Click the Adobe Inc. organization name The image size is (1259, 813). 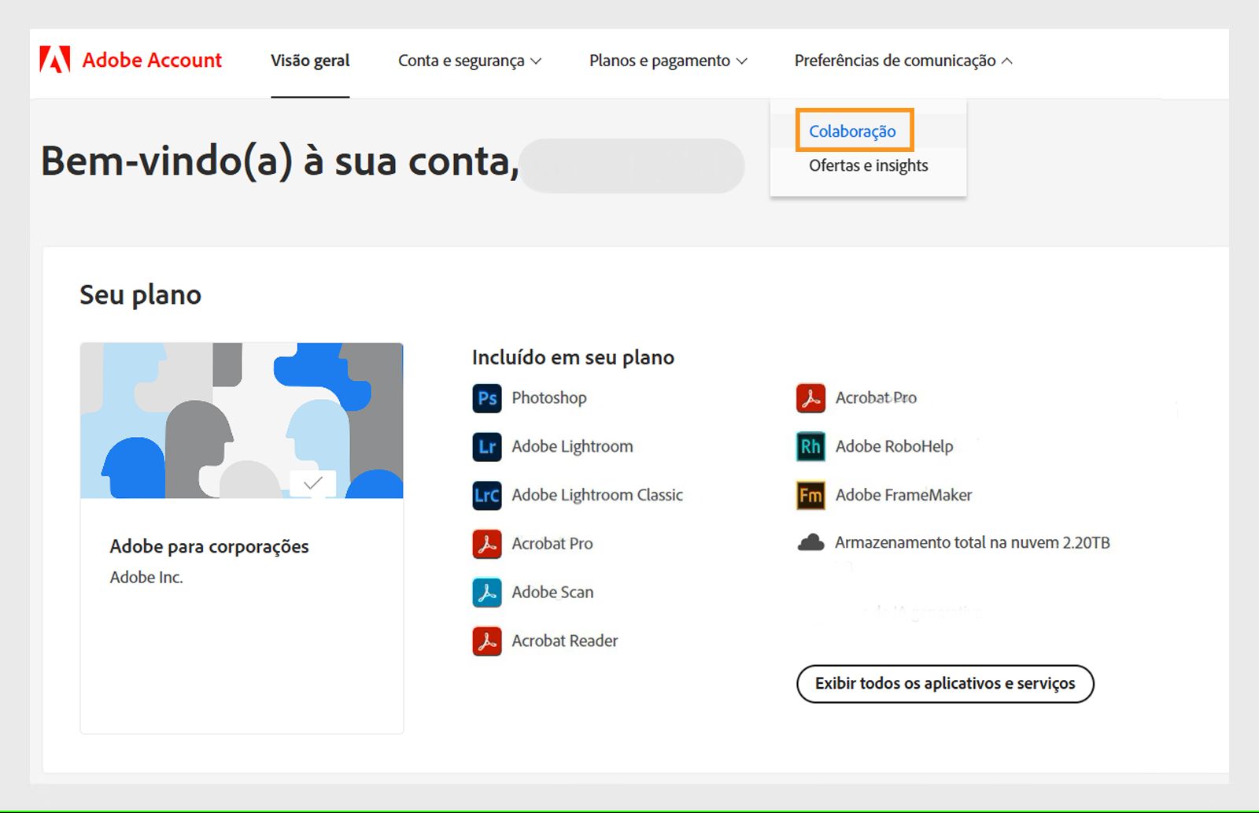pos(146,578)
